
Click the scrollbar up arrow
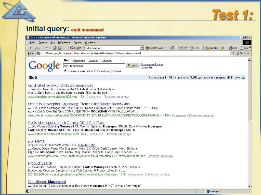tap(249, 59)
